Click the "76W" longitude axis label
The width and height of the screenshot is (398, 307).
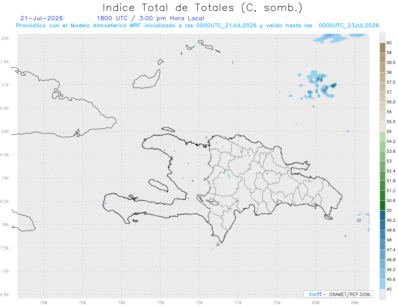click(x=43, y=303)
